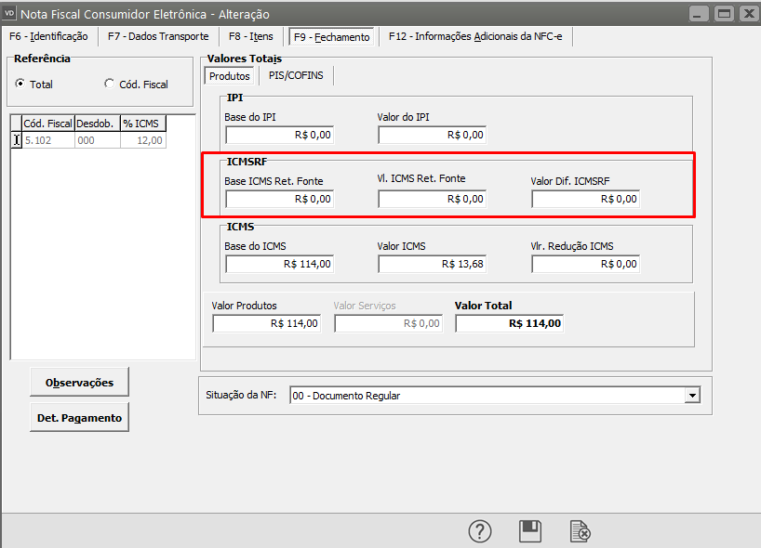Image resolution: width=761 pixels, height=548 pixels.
Task: Switch to F7 - Dados Transporte tab
Action: tap(158, 36)
